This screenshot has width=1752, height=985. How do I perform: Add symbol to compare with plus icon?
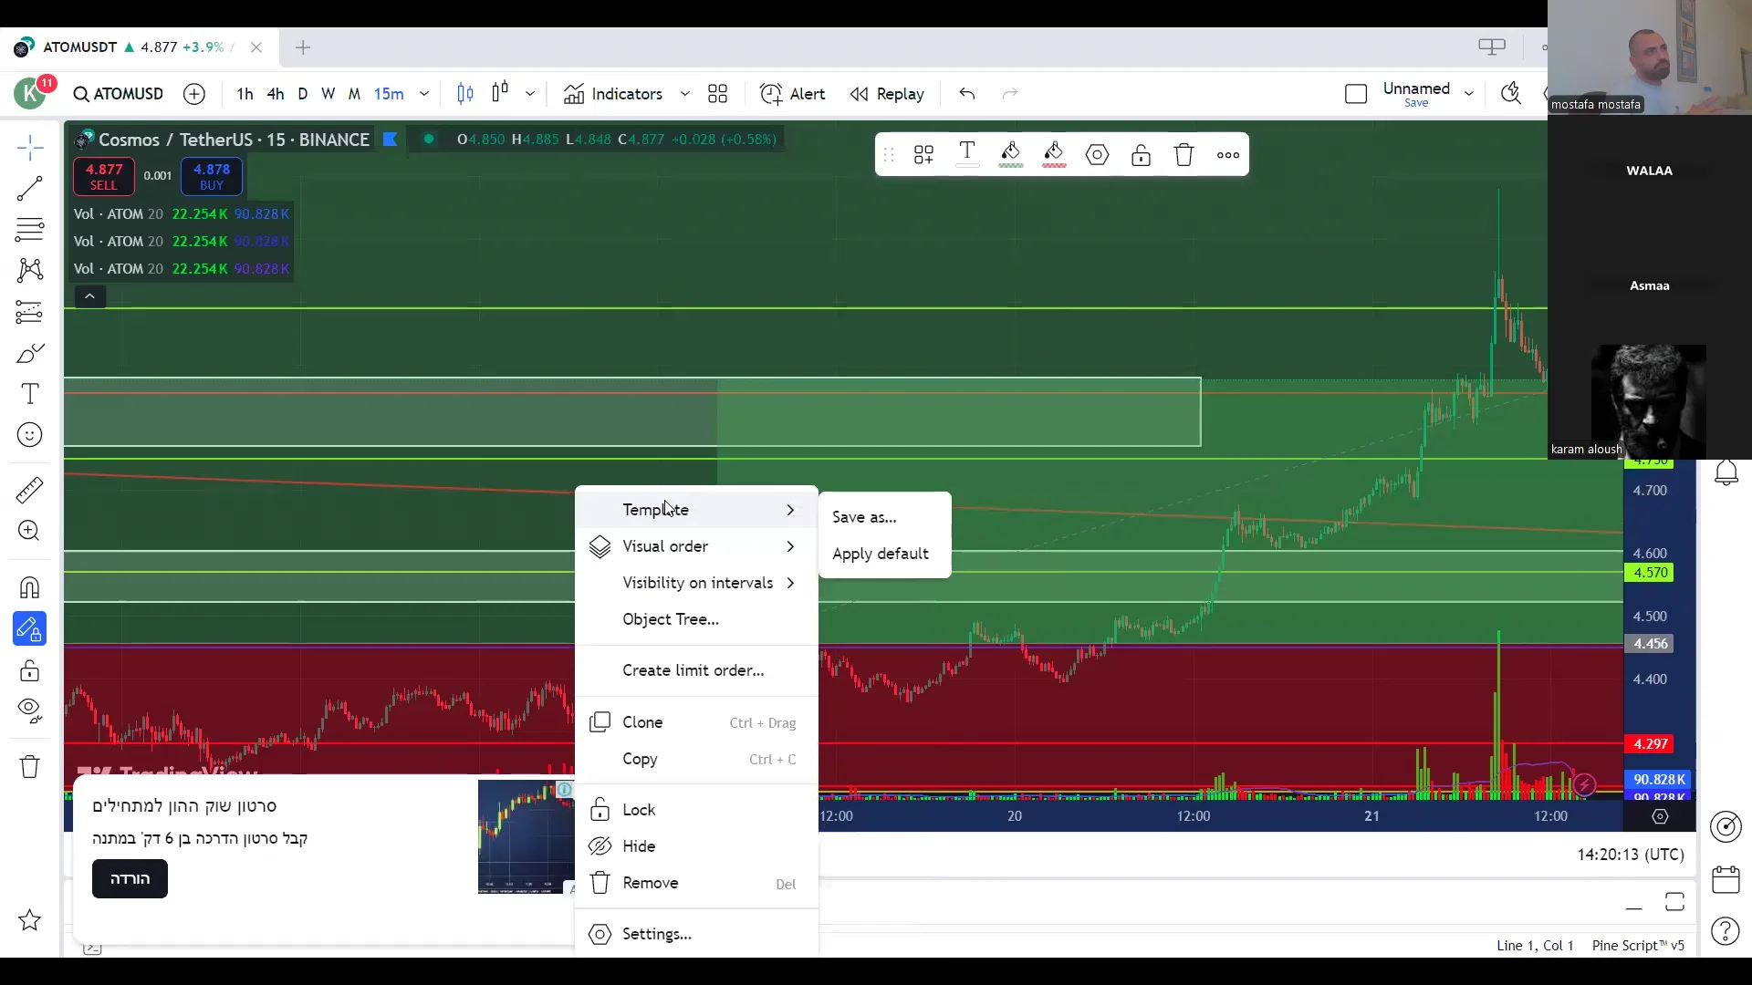coord(194,94)
